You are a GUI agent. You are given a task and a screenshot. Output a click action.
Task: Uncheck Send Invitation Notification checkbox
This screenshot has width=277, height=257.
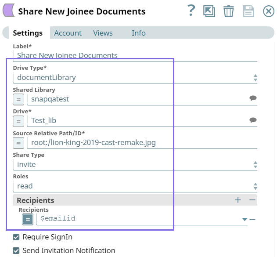[x=16, y=250]
